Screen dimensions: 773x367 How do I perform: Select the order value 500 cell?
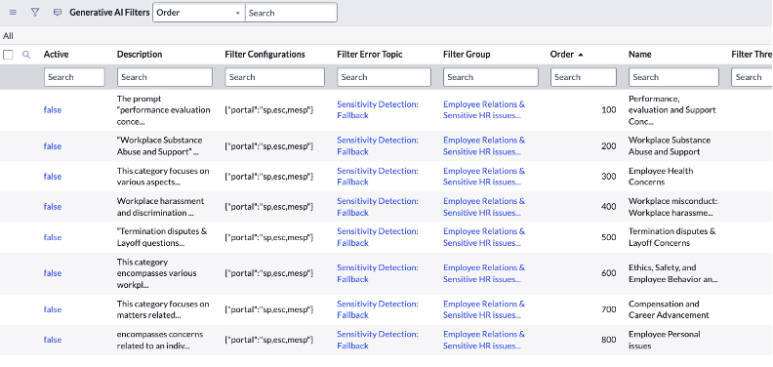pos(609,237)
